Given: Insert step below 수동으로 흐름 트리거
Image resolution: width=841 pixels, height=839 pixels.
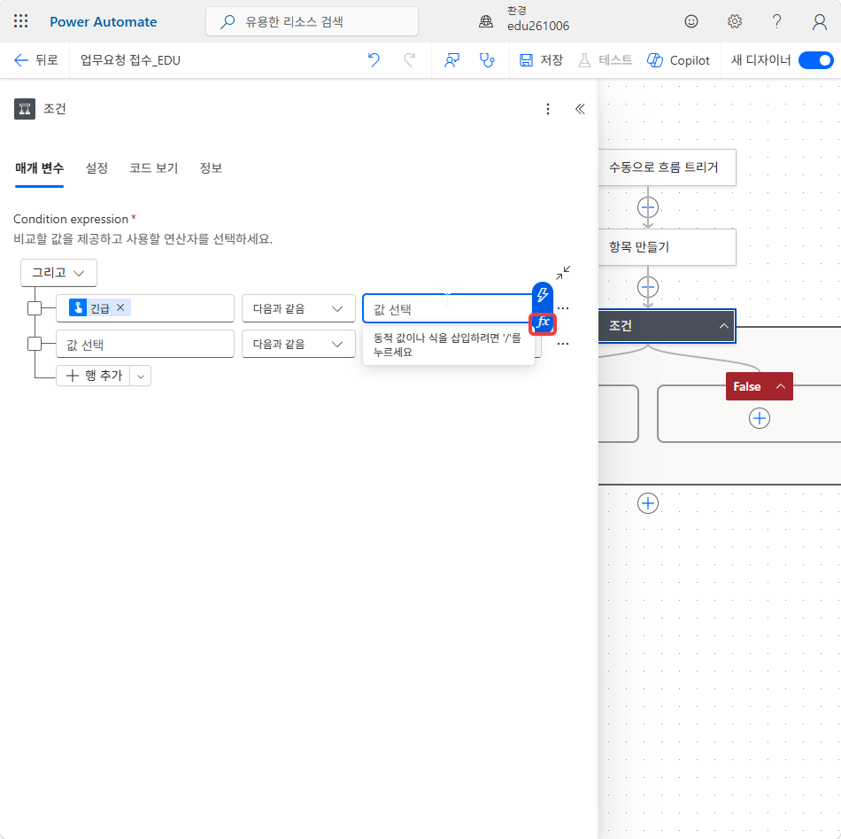Looking at the screenshot, I should tap(648, 207).
